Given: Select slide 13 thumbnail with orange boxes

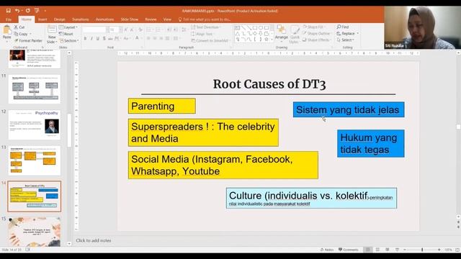Looking at the screenshot, I should pos(35,160).
